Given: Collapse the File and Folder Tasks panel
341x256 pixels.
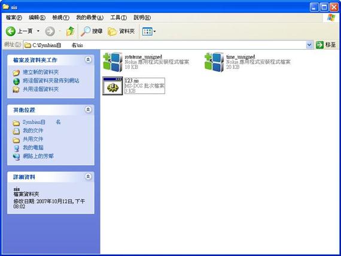Looking at the screenshot, I should click(x=88, y=60).
